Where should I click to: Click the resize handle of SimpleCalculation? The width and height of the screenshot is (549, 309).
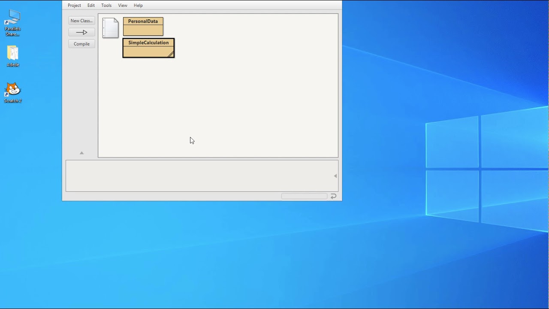click(171, 54)
